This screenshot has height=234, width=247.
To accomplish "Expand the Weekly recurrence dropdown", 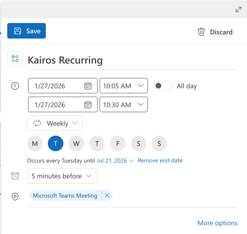I will click(55, 123).
